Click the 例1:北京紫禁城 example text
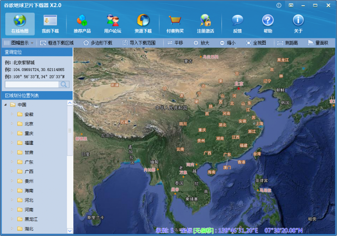Image resolution: width=337 pixels, height=236 pixels. [20, 62]
